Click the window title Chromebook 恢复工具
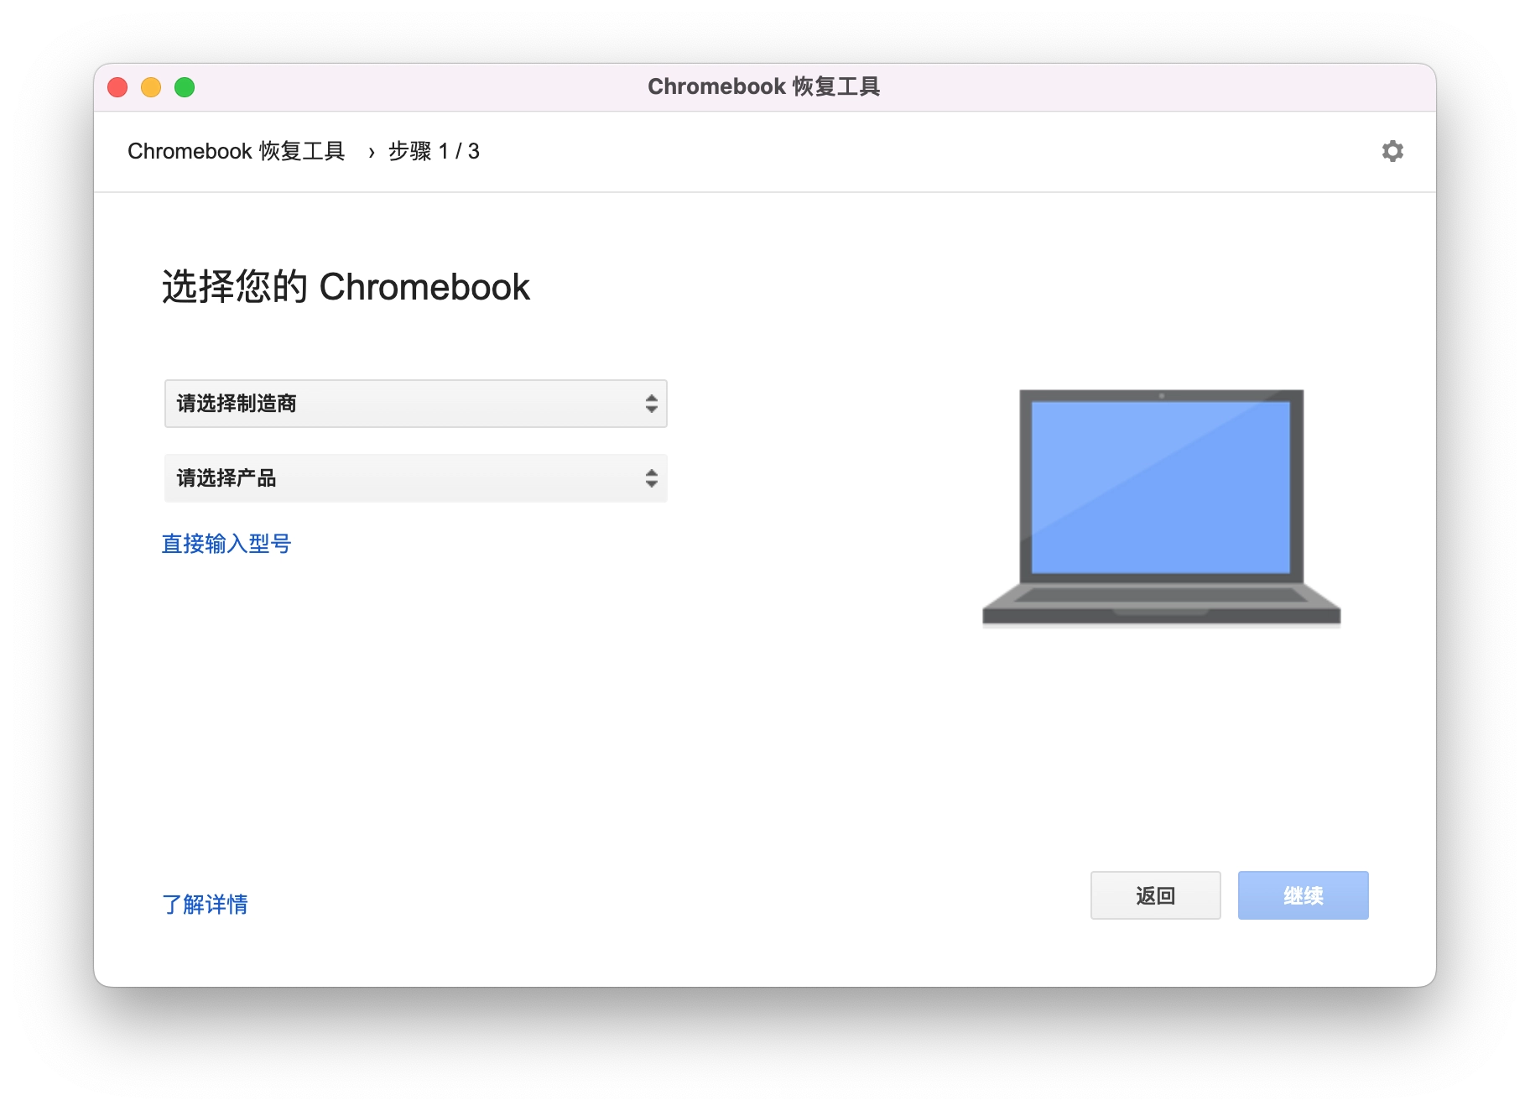The width and height of the screenshot is (1530, 1111). click(x=763, y=86)
